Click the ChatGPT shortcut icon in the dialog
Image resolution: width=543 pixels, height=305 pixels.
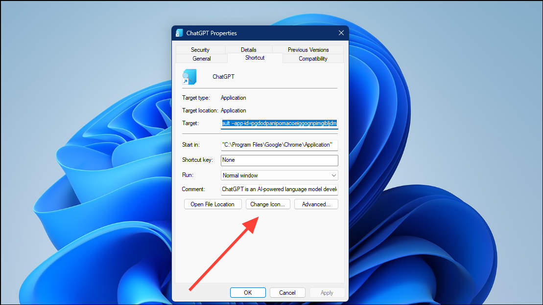click(190, 76)
